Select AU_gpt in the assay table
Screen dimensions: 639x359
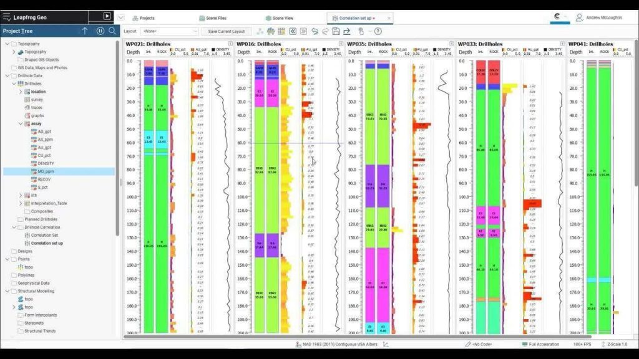pyautogui.click(x=44, y=148)
